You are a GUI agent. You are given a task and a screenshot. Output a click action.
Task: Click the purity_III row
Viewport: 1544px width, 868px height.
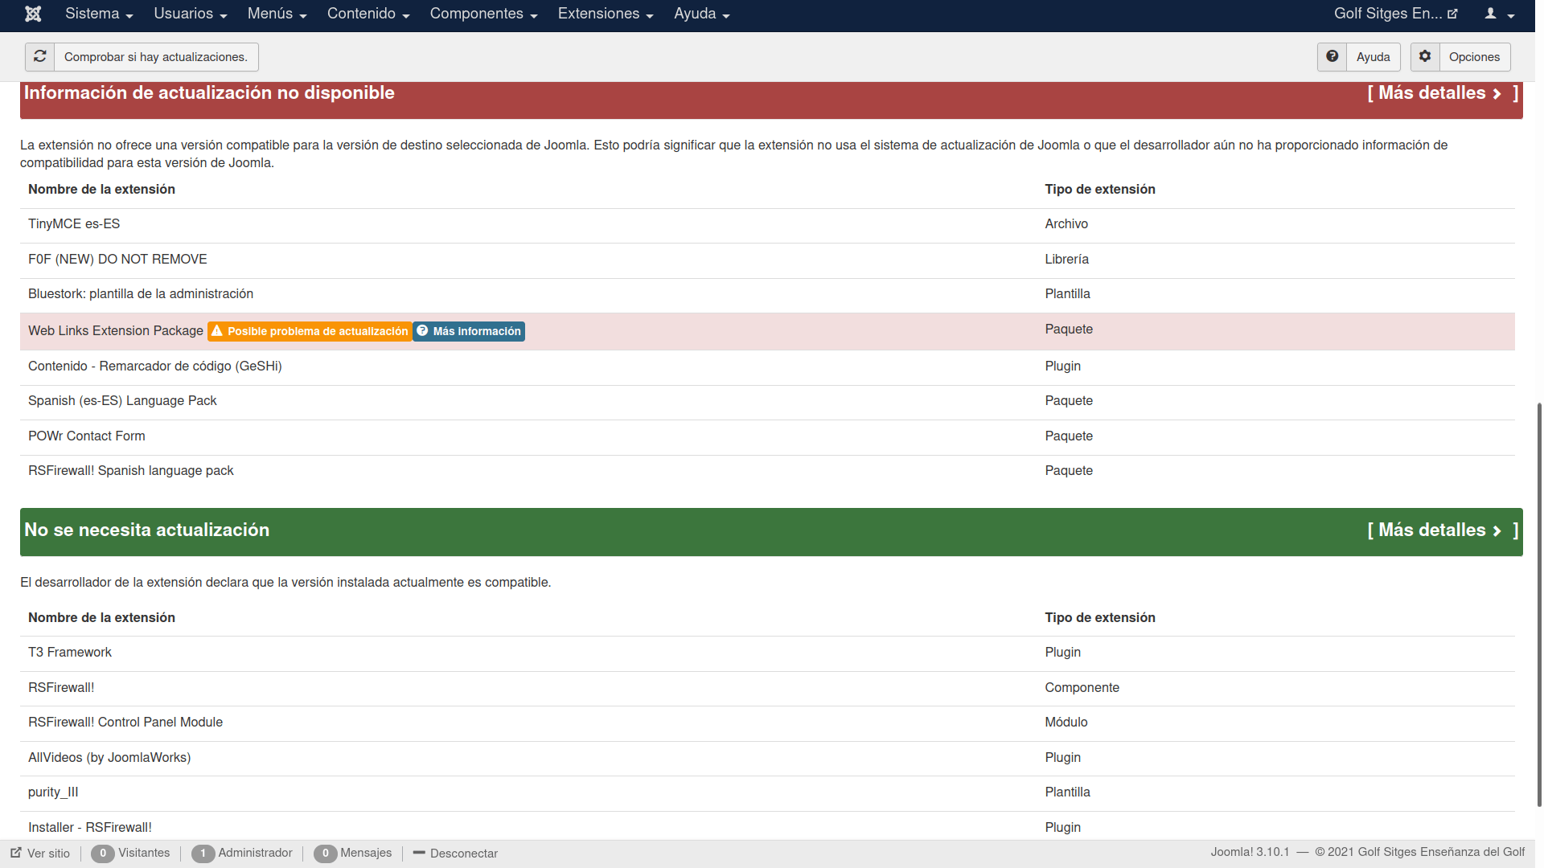coord(767,792)
